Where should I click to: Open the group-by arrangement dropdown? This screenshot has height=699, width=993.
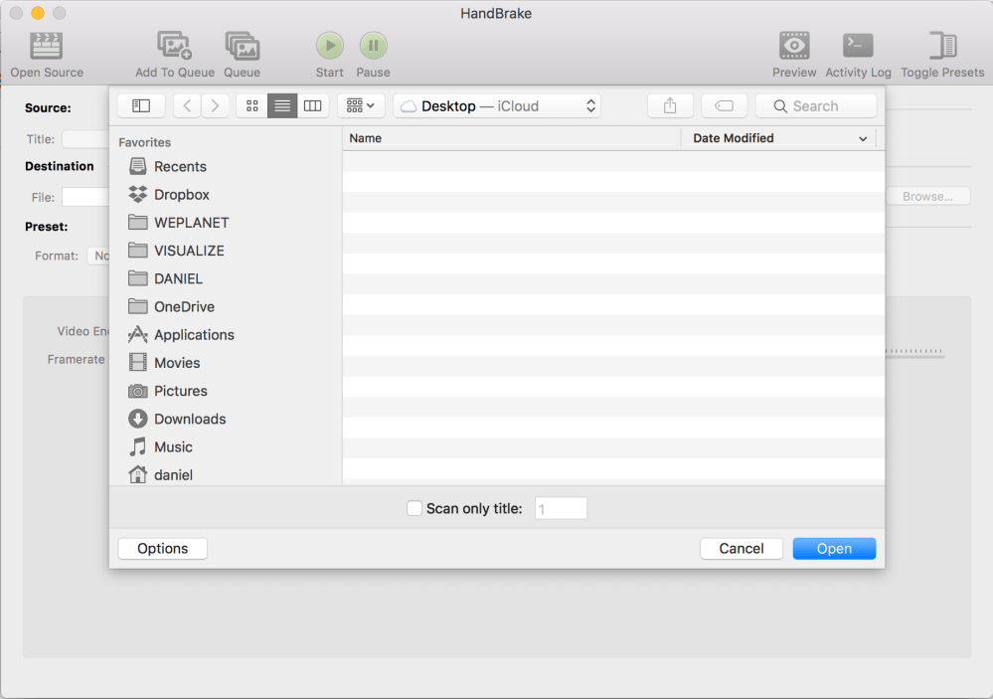[x=361, y=105]
